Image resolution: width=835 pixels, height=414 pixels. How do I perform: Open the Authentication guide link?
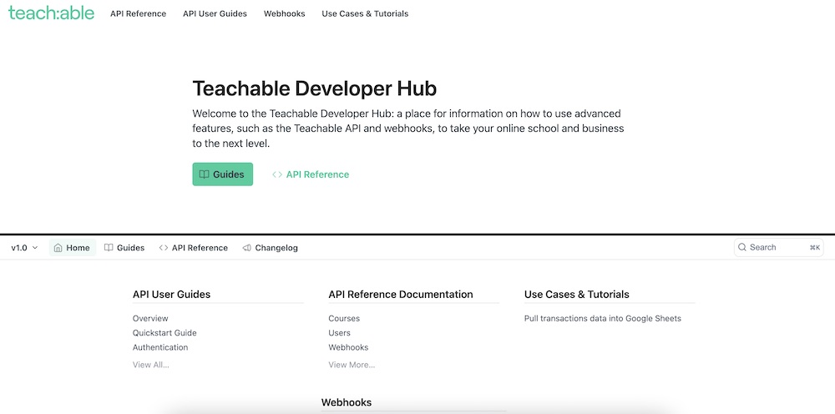pyautogui.click(x=160, y=347)
